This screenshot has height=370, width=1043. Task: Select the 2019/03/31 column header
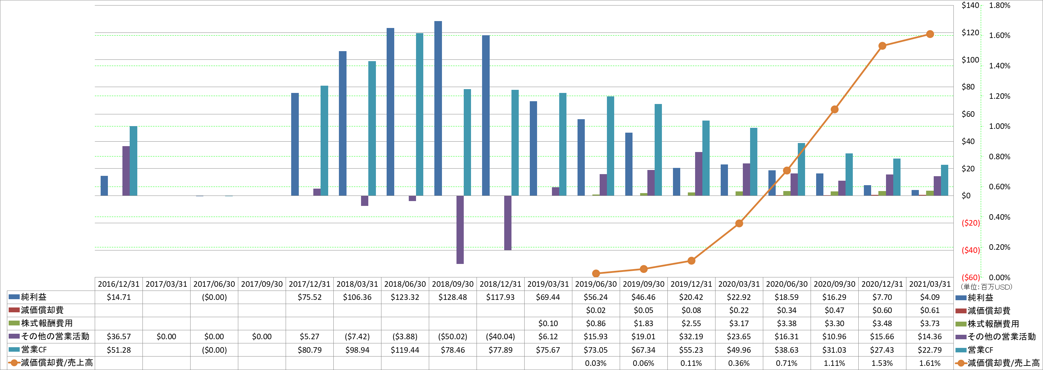click(x=548, y=284)
